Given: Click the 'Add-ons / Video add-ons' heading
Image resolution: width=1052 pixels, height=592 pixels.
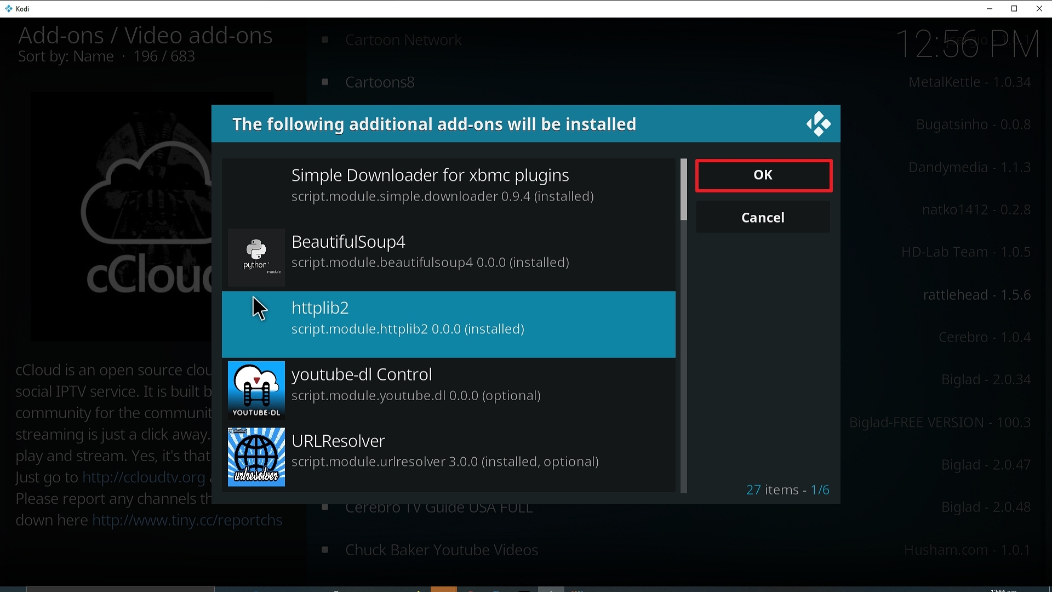Looking at the screenshot, I should click(x=145, y=35).
